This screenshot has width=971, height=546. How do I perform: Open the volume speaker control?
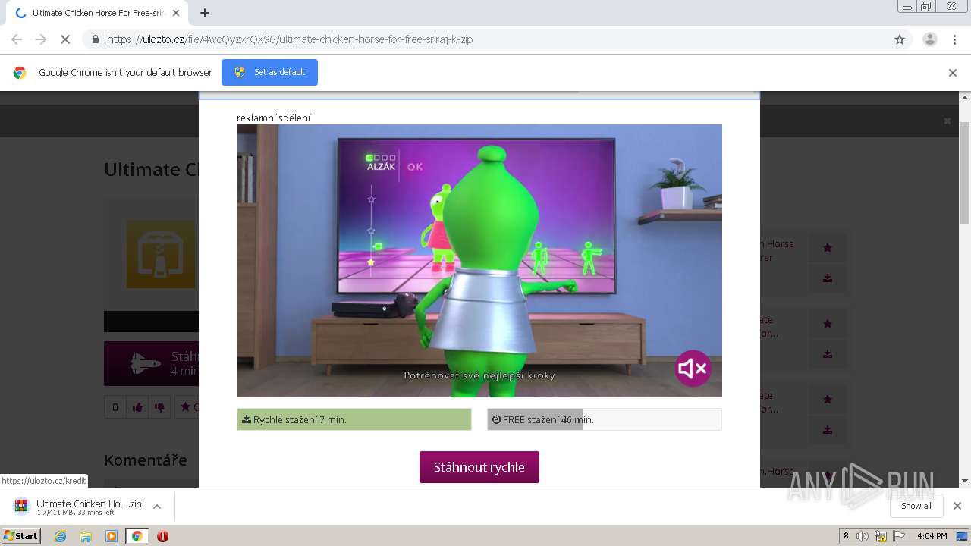coord(863,536)
